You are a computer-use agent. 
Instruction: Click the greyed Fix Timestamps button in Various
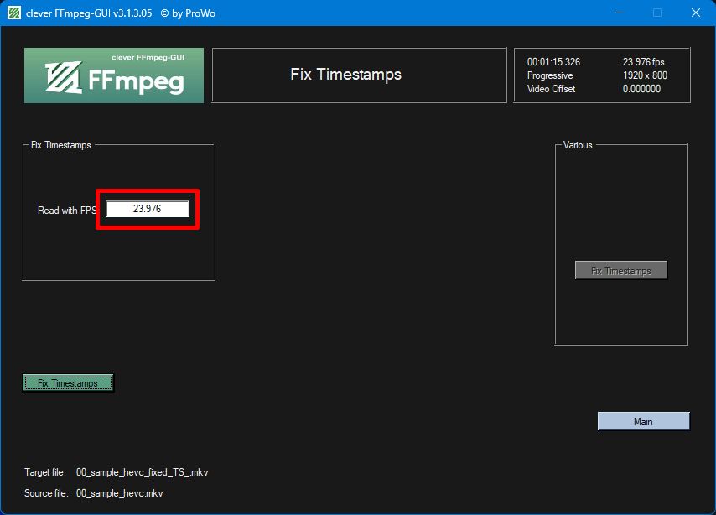click(x=621, y=271)
